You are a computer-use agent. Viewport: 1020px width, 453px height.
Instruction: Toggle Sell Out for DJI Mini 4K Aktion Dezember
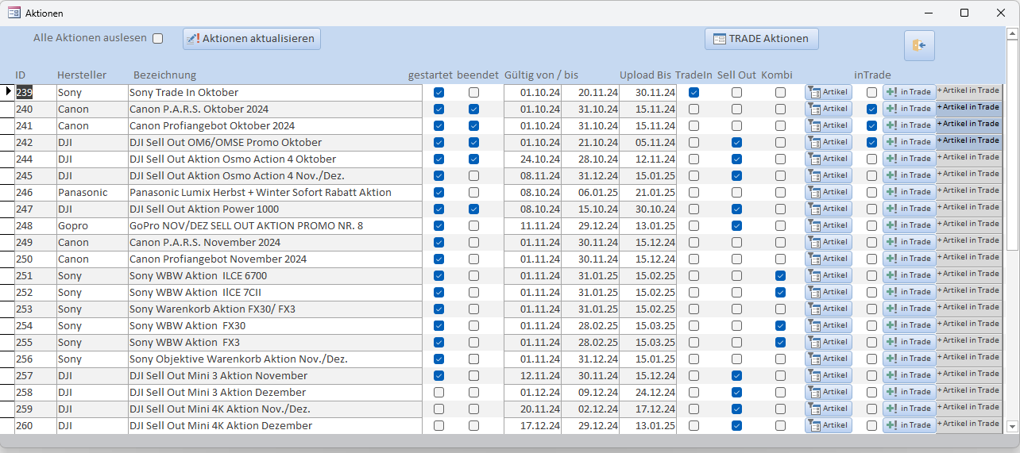(736, 425)
